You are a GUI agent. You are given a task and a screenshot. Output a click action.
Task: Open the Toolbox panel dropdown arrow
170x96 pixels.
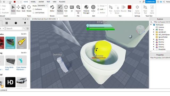23,19
